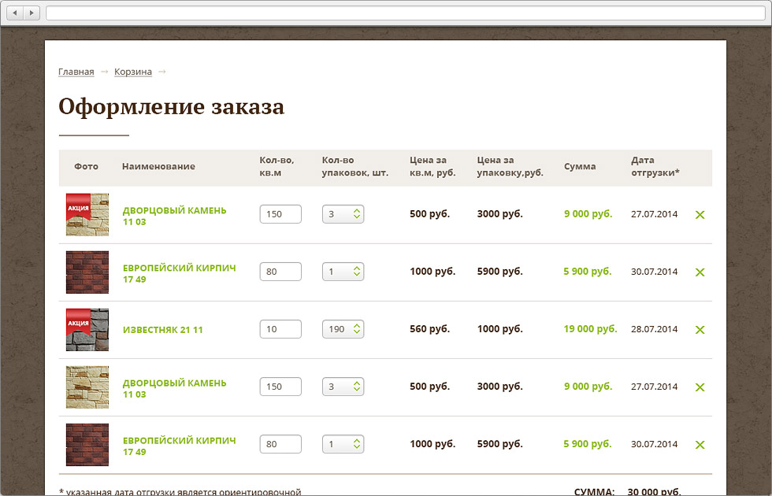Click the stepper arrows in the Известняк row
This screenshot has height=496, width=772.
tap(357, 329)
